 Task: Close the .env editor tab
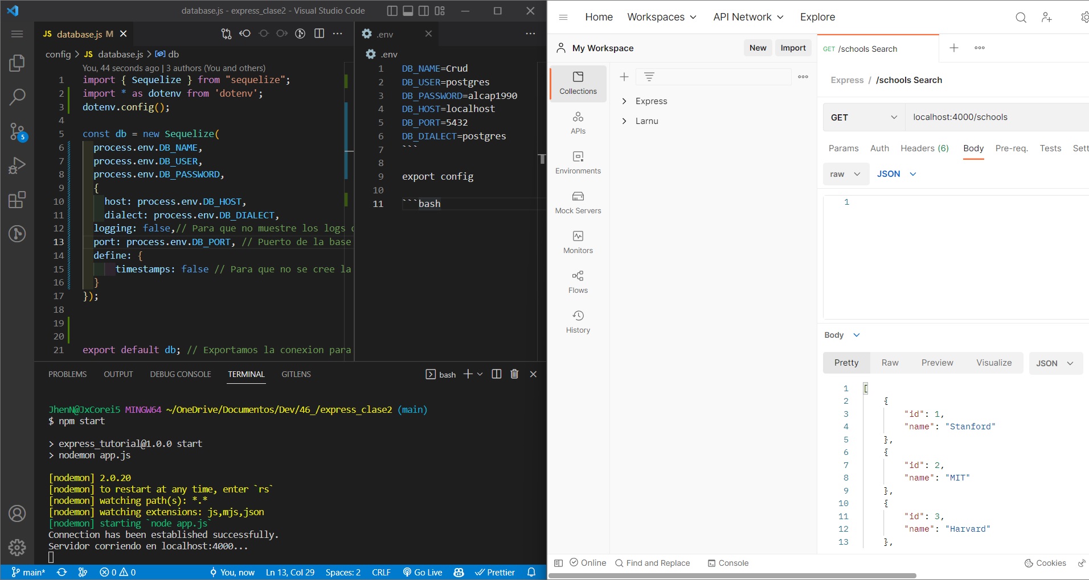pos(428,34)
